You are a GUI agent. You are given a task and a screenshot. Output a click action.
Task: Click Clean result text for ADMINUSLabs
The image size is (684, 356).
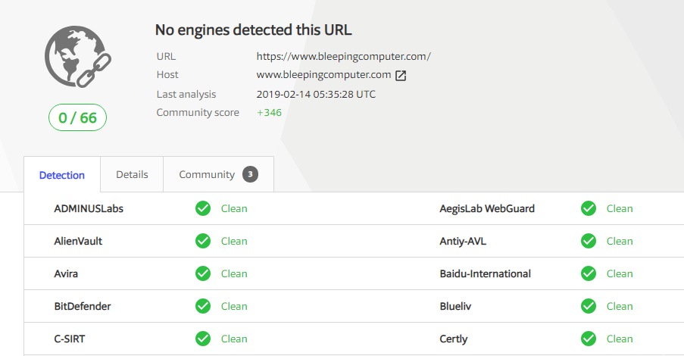(234, 208)
